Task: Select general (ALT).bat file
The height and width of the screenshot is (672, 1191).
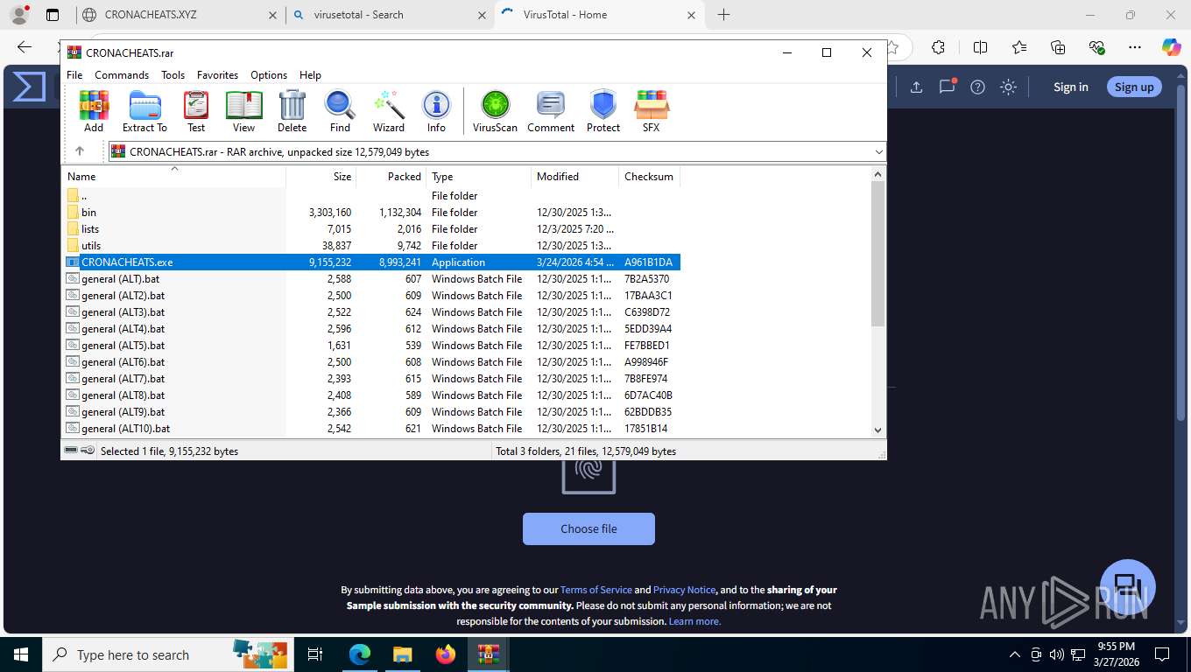Action: (x=120, y=279)
